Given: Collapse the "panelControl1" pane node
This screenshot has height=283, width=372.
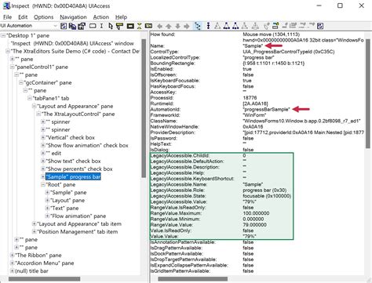Looking at the screenshot, I should pos(12,67).
